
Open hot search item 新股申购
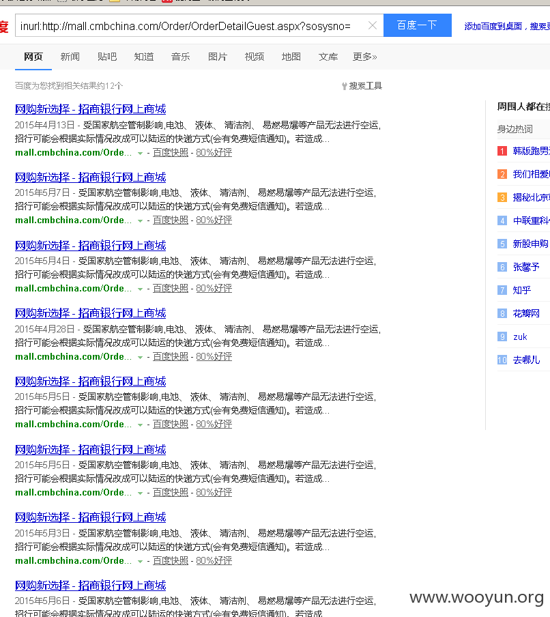[530, 244]
